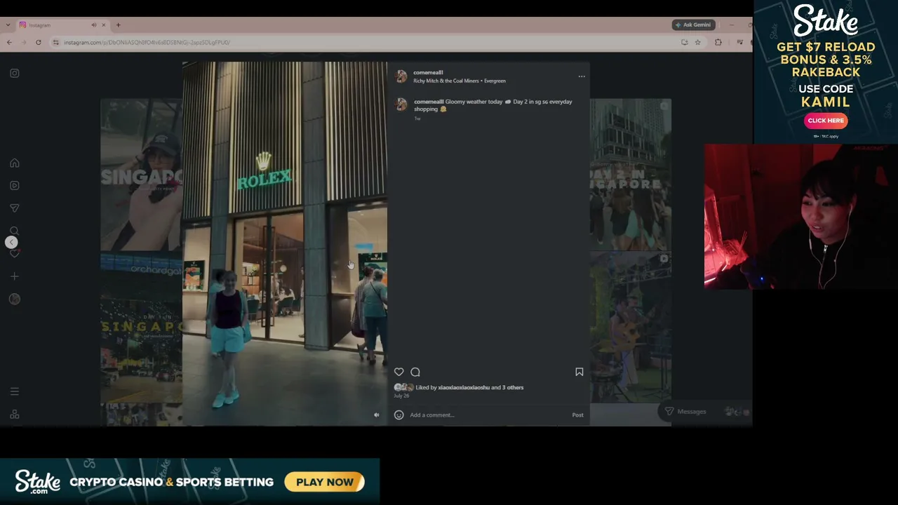Mute the Instagram tab via its audio icon
Image resolution: width=898 pixels, height=505 pixels.
tap(94, 25)
